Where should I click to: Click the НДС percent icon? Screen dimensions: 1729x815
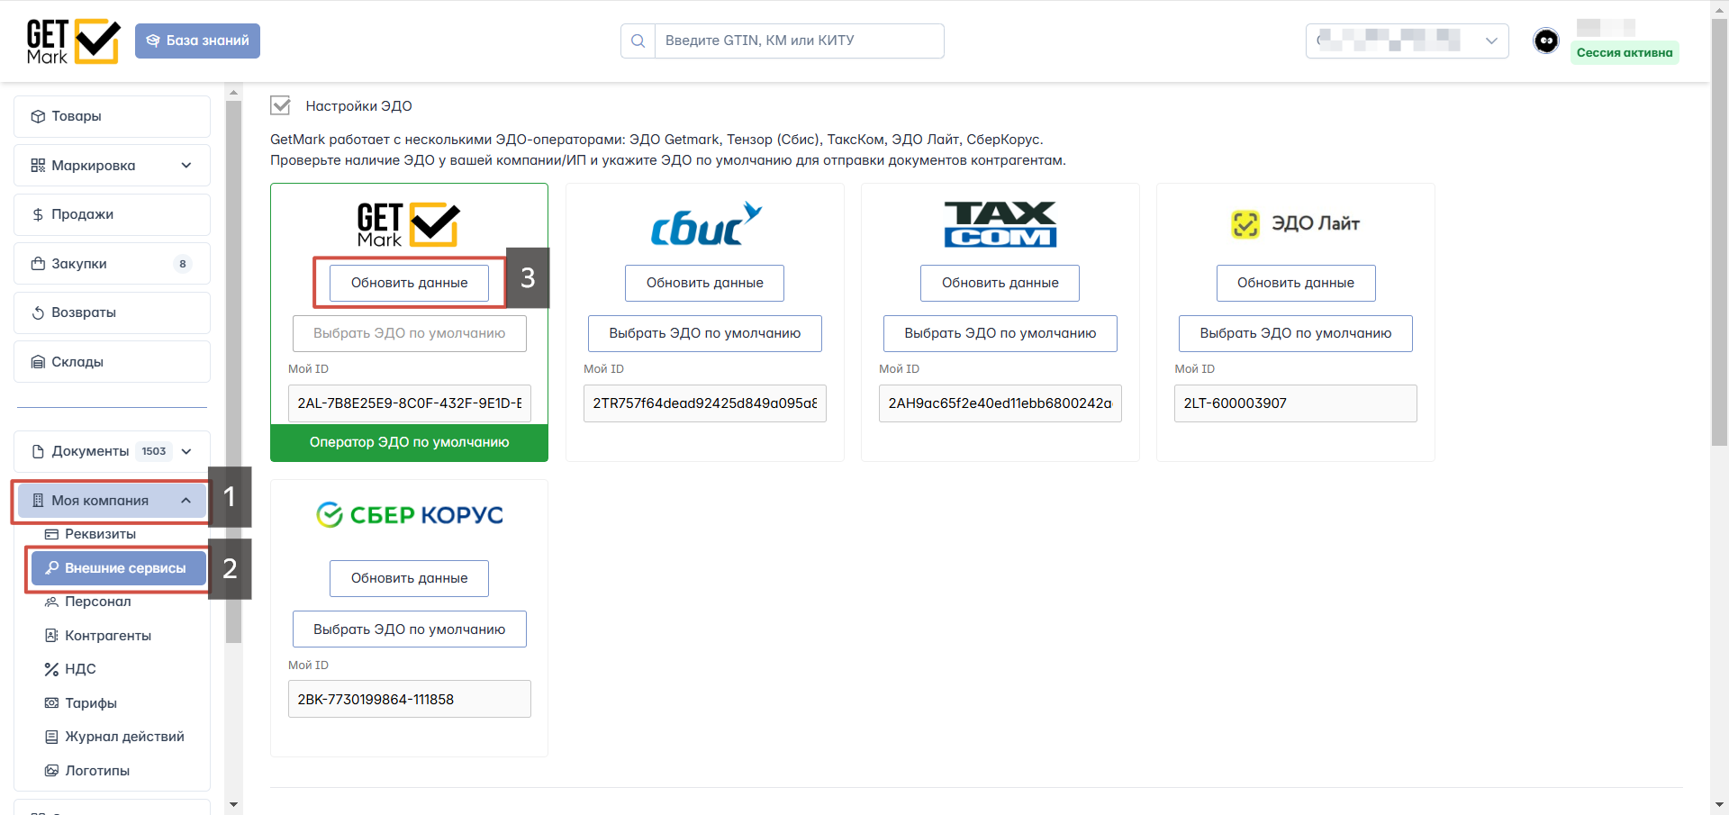pos(51,669)
